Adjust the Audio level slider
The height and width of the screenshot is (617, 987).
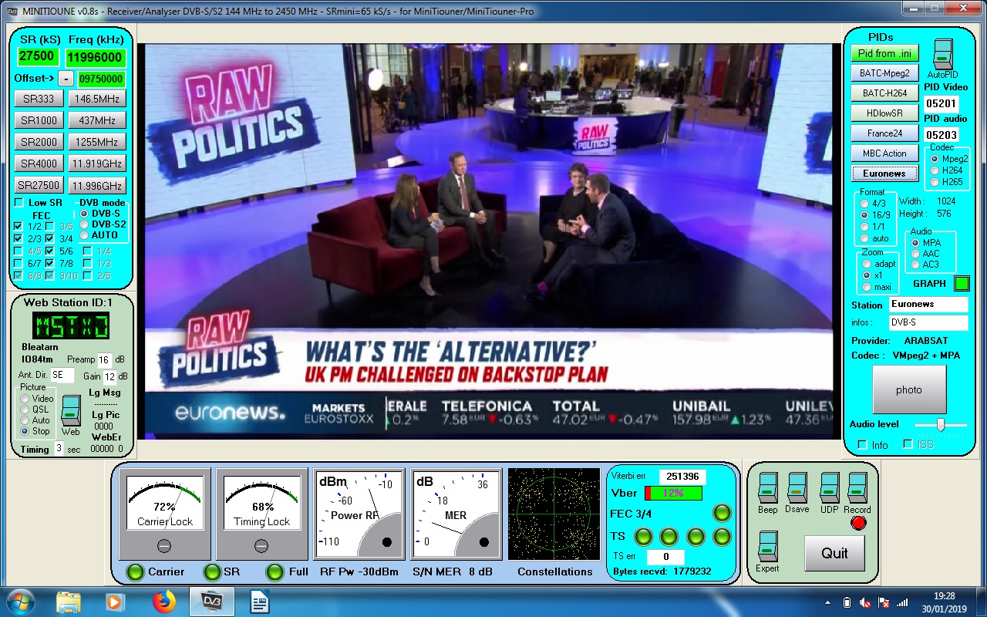[x=940, y=424]
